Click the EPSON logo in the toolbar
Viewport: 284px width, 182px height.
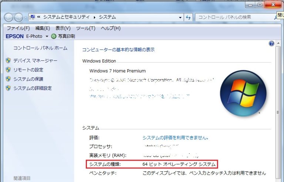pos(15,36)
